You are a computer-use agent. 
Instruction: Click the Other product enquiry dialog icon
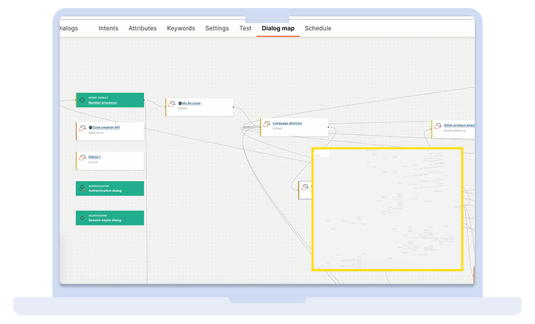point(438,128)
